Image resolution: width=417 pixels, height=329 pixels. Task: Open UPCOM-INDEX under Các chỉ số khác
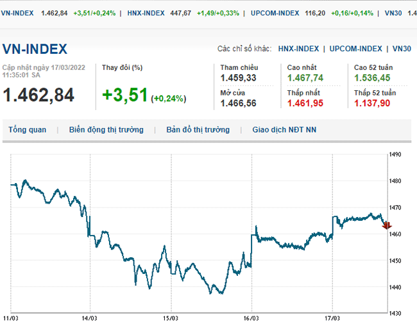(356, 49)
